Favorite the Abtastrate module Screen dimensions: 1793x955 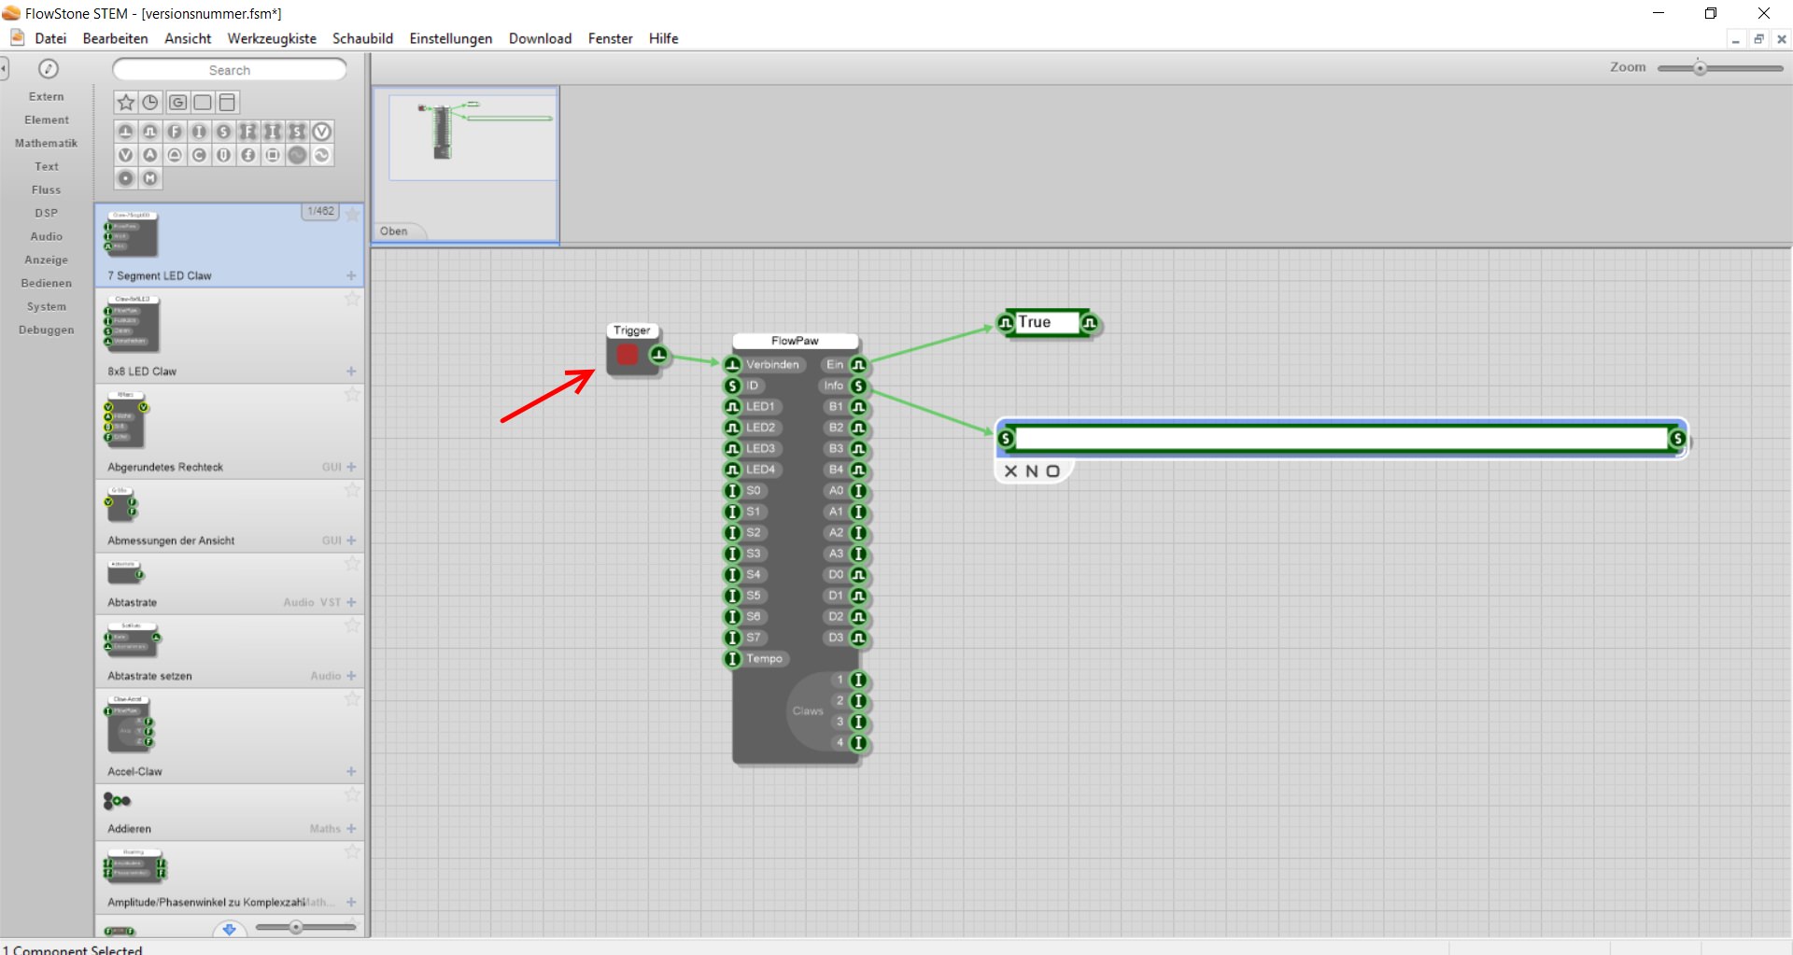(352, 564)
